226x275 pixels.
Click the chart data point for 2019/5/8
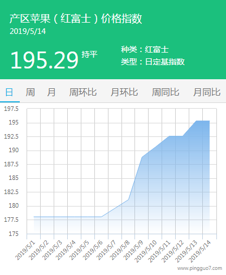pos(128,199)
